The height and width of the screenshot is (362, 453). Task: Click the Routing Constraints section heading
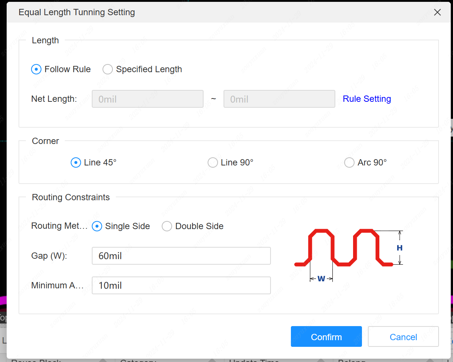point(71,197)
